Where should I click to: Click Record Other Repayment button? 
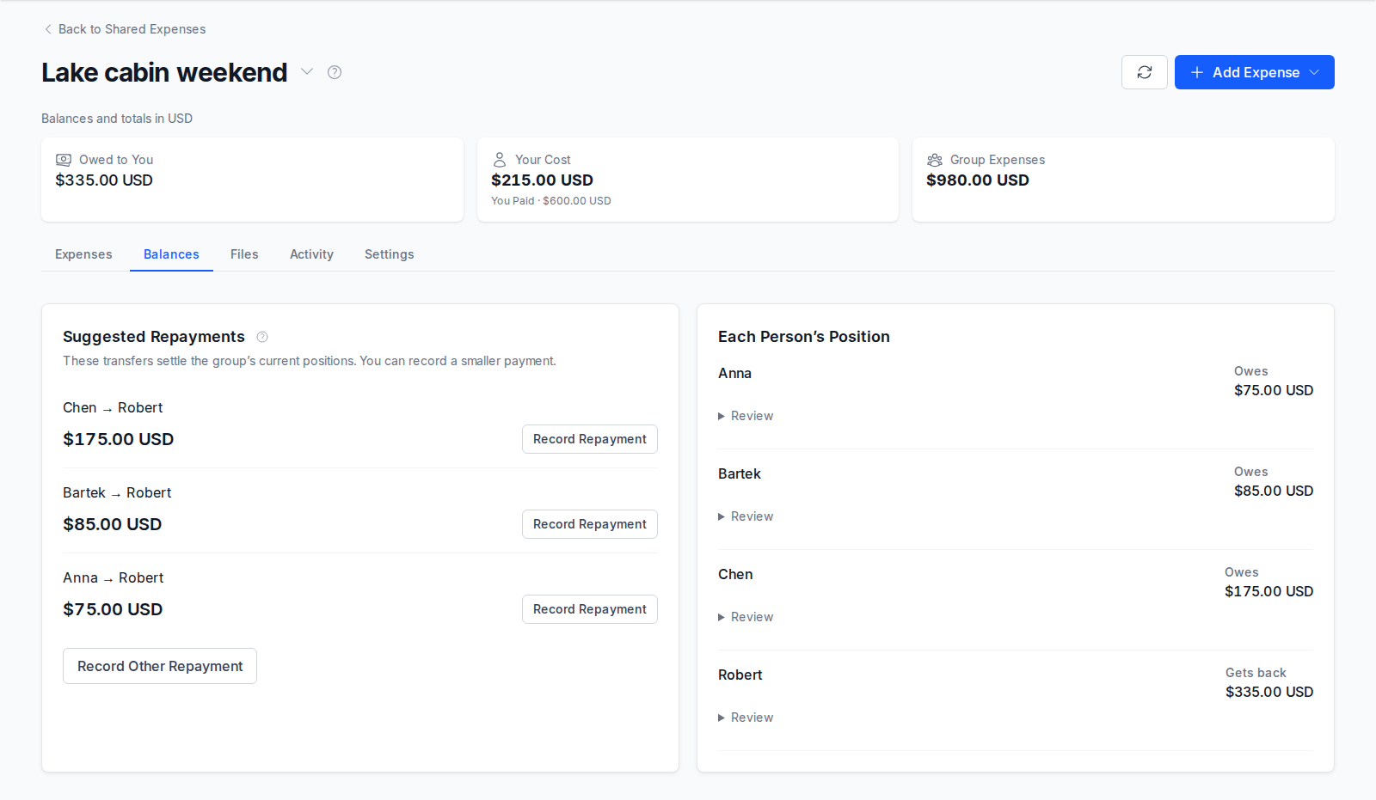(160, 666)
